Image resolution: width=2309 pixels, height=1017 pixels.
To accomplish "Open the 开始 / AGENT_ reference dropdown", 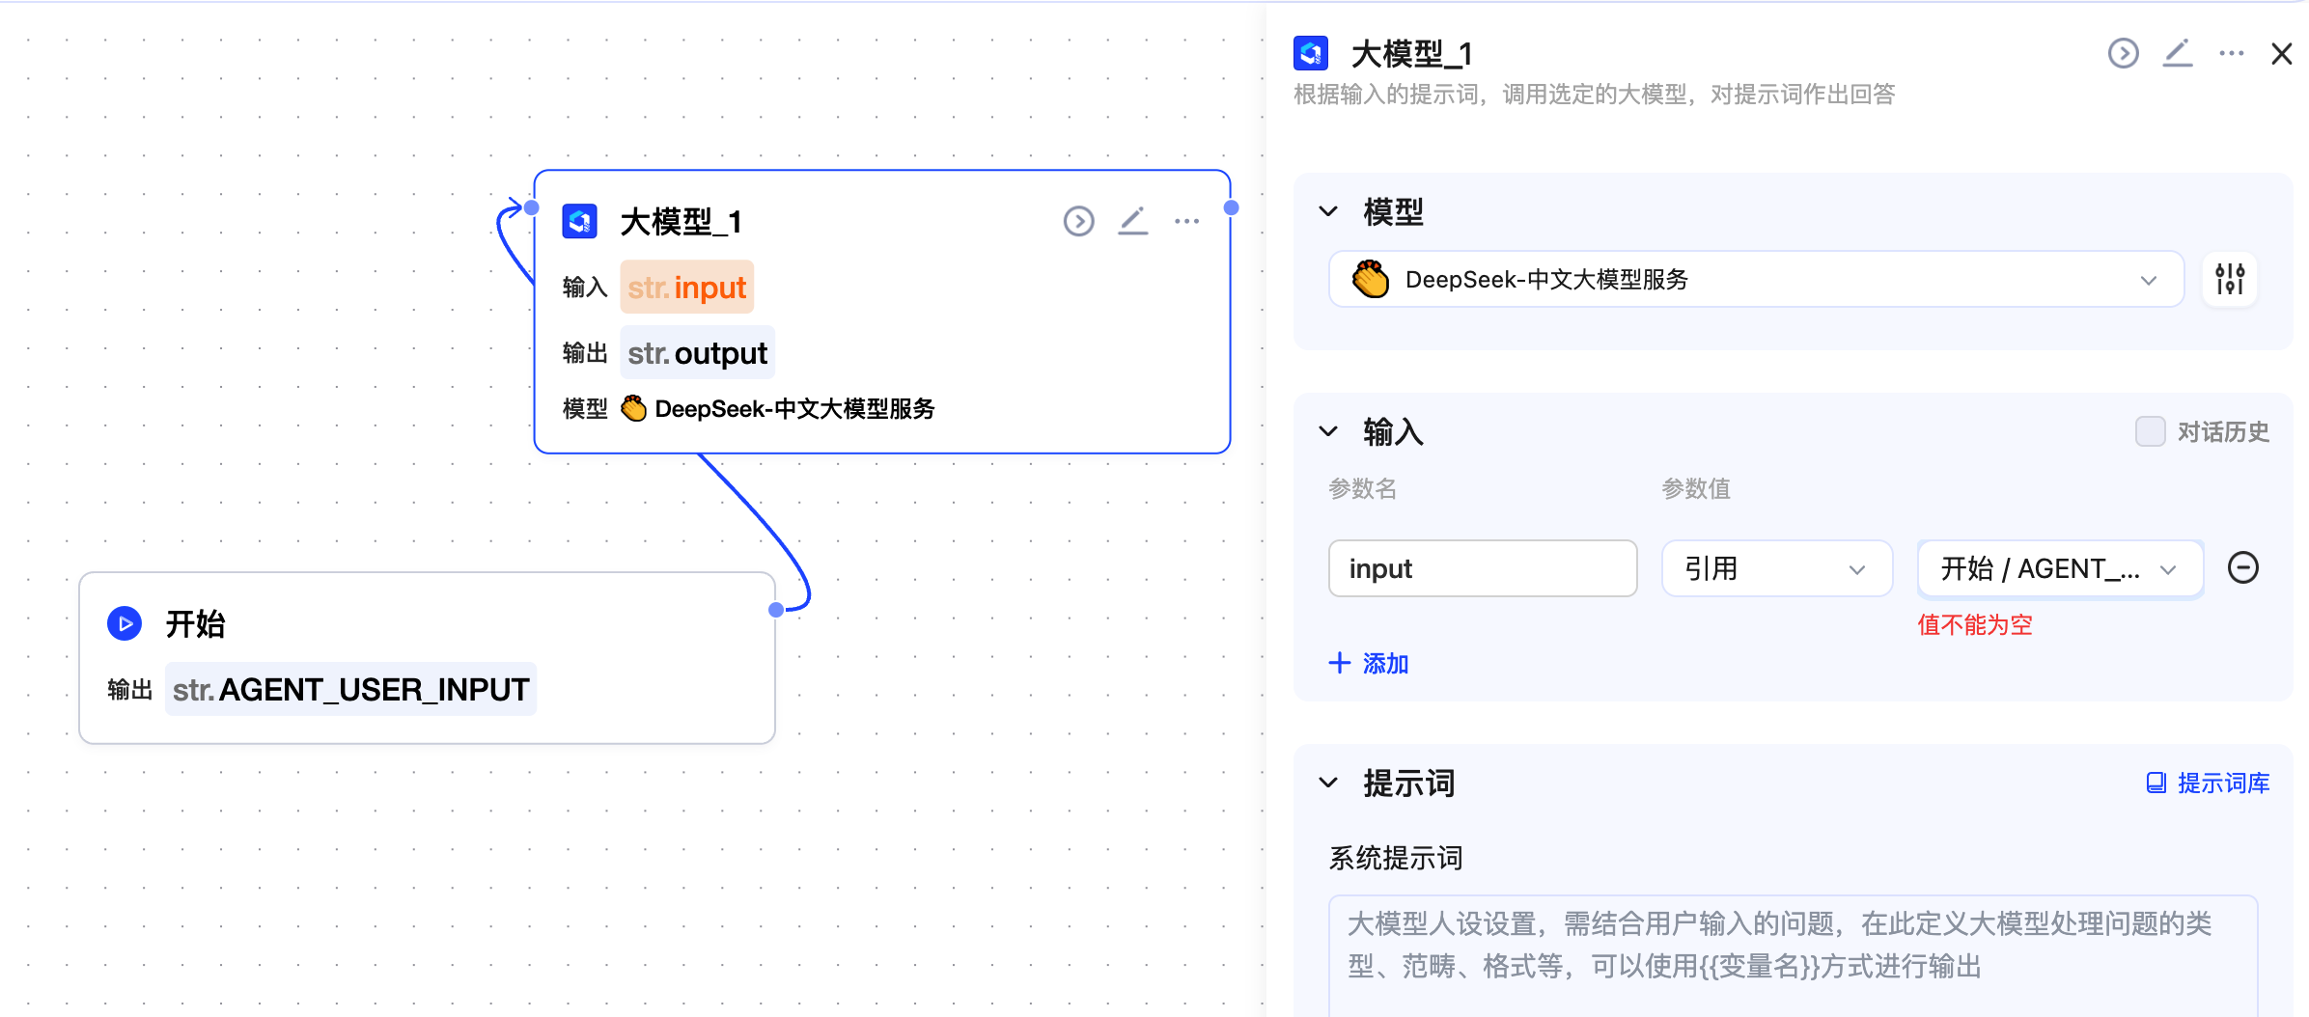I will click(x=2059, y=569).
